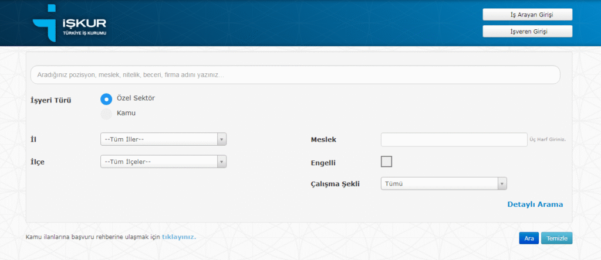This screenshot has width=601, height=260.
Task: Click the arrow on the Tümü combo box
Action: [x=502, y=184]
